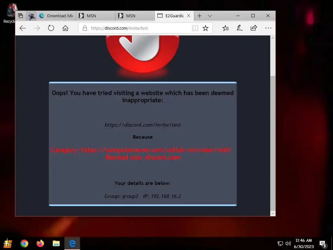Go to the home page

click(65, 28)
